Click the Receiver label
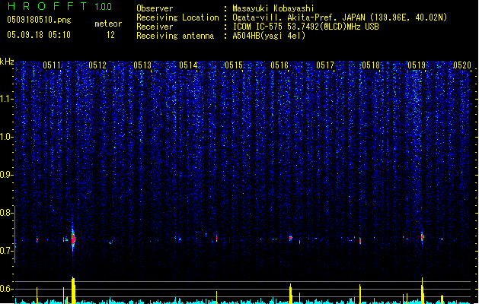 (155, 27)
